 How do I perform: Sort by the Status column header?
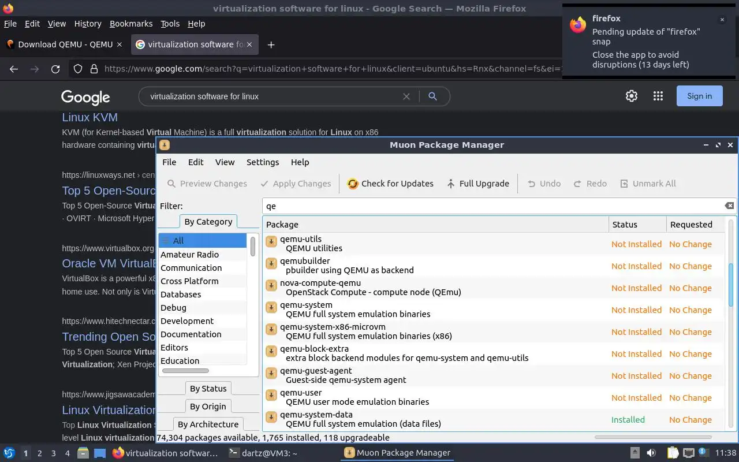click(637, 225)
